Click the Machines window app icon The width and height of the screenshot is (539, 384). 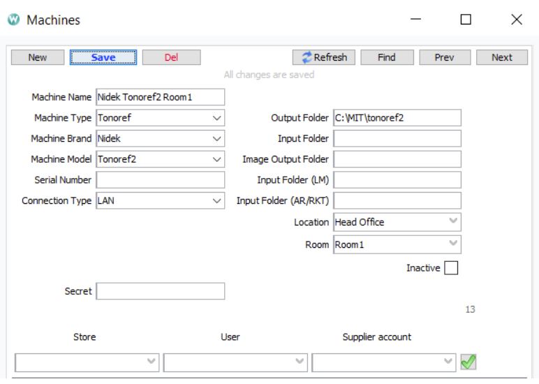point(14,20)
